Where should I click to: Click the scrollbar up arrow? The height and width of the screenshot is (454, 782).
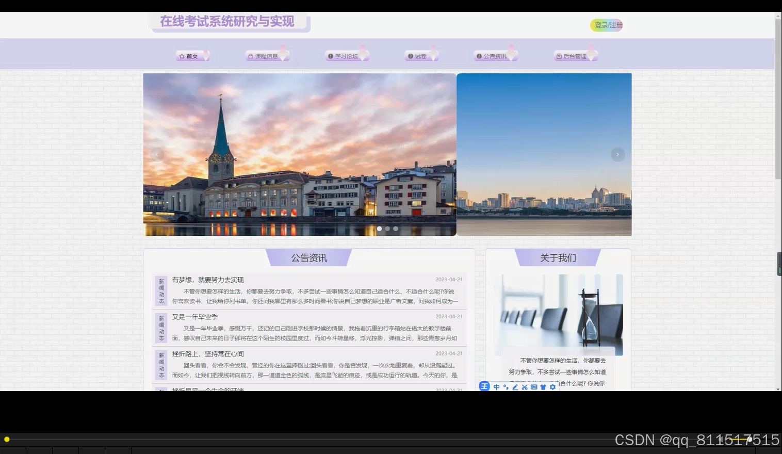(778, 15)
